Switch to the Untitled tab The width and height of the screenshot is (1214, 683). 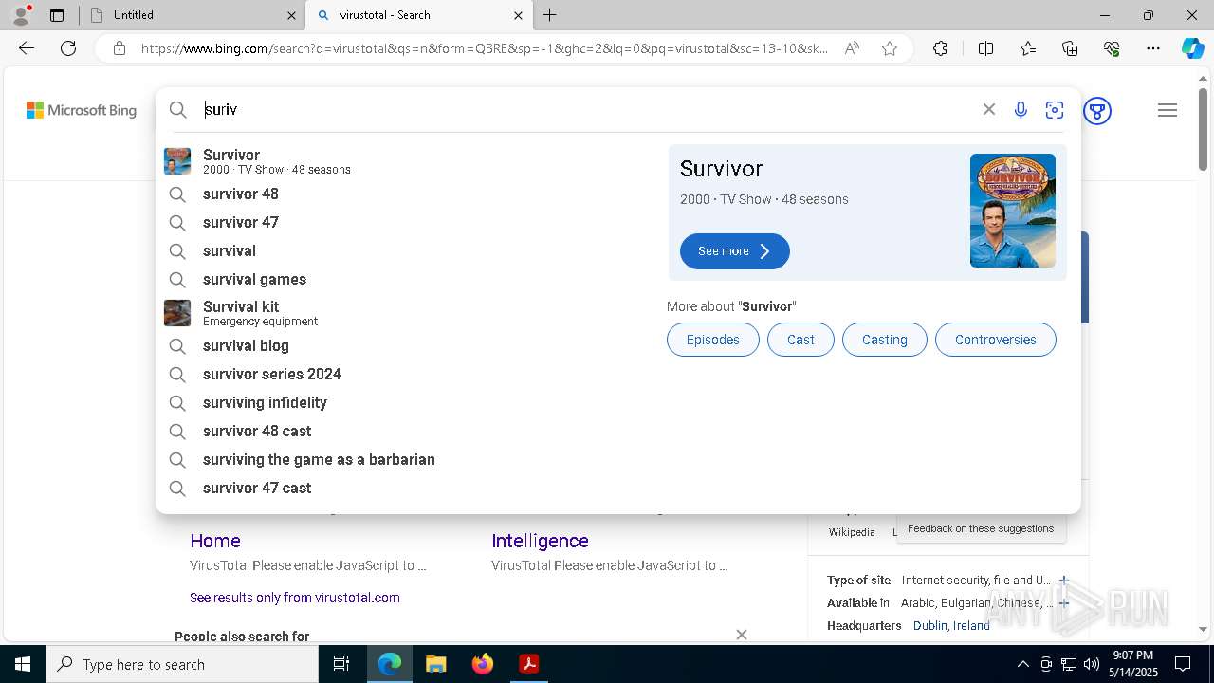pos(190,15)
